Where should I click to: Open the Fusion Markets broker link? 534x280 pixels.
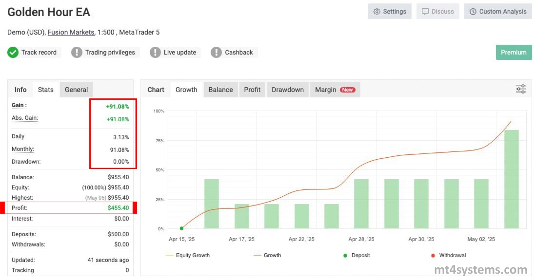[71, 32]
